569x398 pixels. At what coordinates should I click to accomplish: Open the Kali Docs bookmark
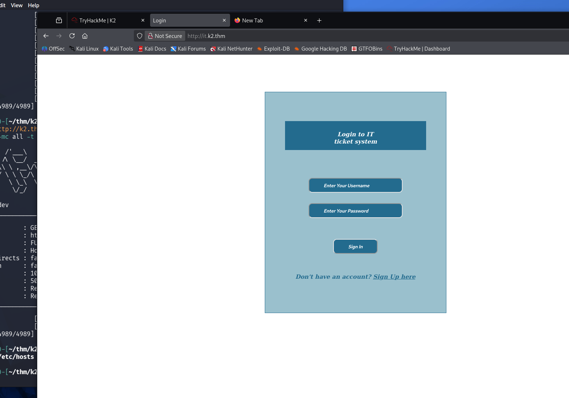[152, 49]
